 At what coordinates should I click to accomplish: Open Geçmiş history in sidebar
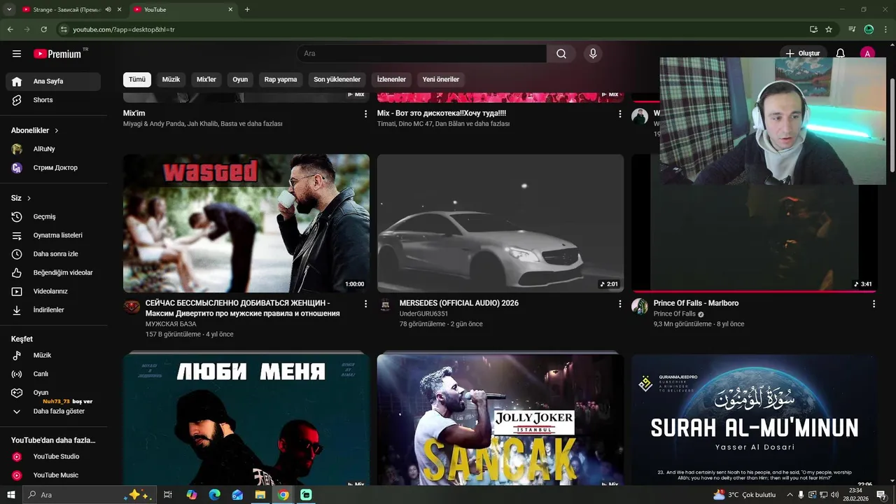[x=53, y=217]
